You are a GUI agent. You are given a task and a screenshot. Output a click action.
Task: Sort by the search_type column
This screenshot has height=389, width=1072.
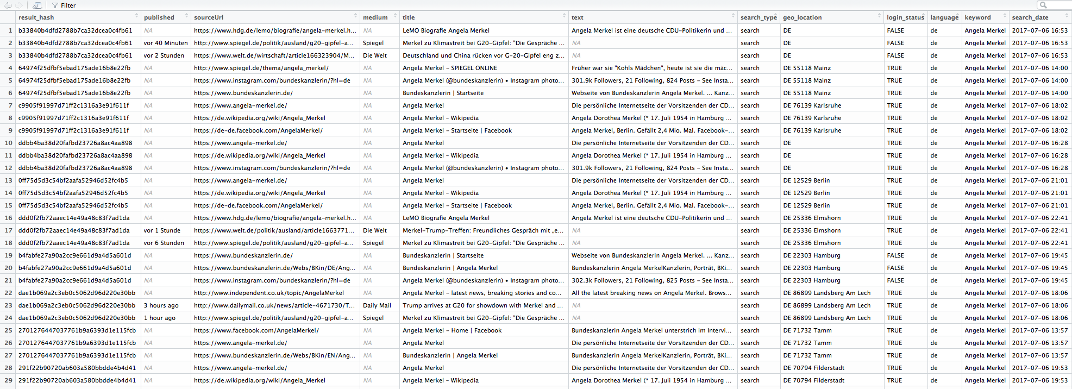[758, 17]
